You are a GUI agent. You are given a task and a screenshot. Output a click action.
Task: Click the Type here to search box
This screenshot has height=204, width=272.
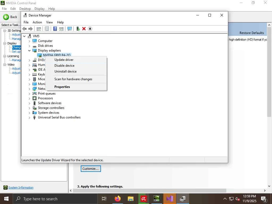[55, 199]
